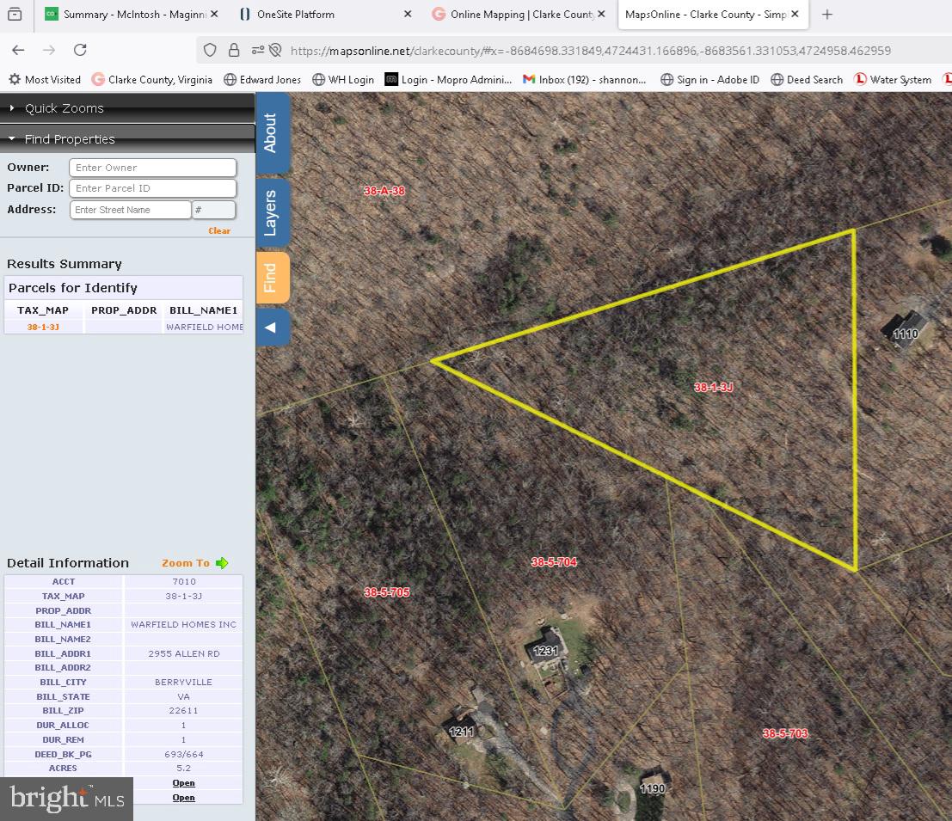Click the Inbox Gmail bookmark icon
This screenshot has height=821, width=952.
pyautogui.click(x=527, y=79)
